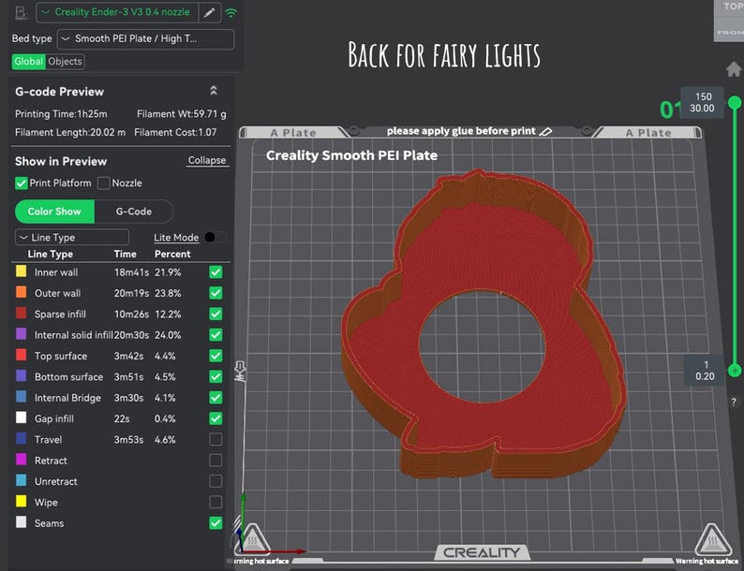Hide Internal solid infill lines
This screenshot has width=744, height=571.
(x=216, y=334)
